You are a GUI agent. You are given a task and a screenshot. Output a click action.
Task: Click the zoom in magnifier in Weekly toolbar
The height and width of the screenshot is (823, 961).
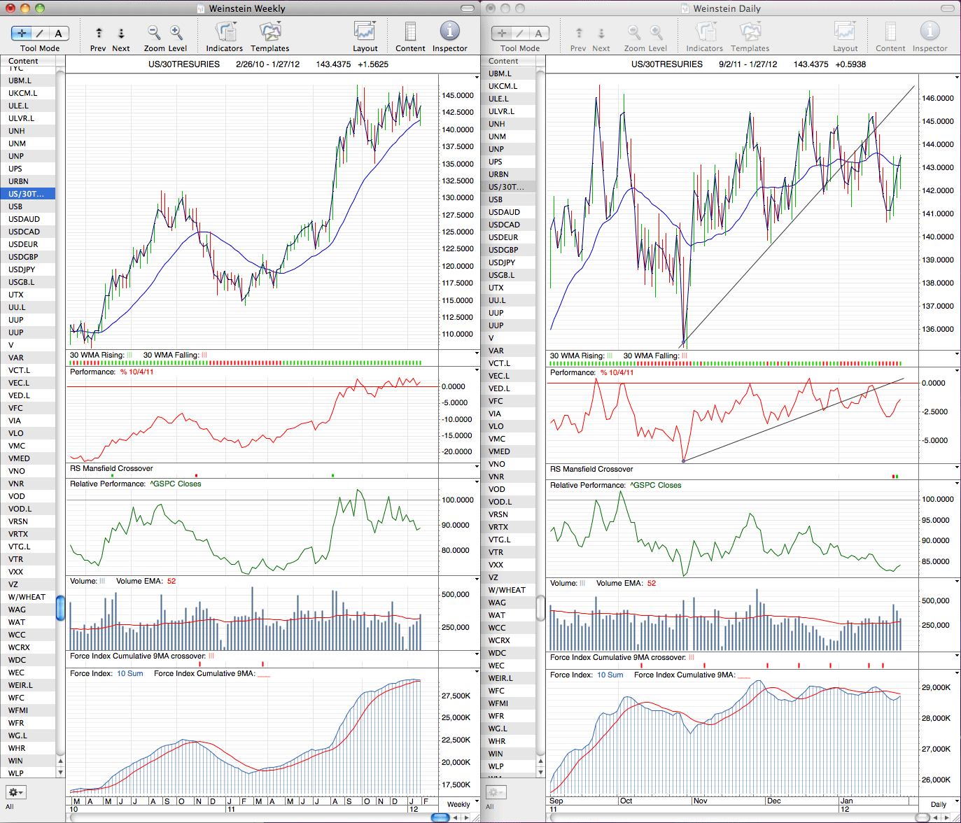click(176, 32)
